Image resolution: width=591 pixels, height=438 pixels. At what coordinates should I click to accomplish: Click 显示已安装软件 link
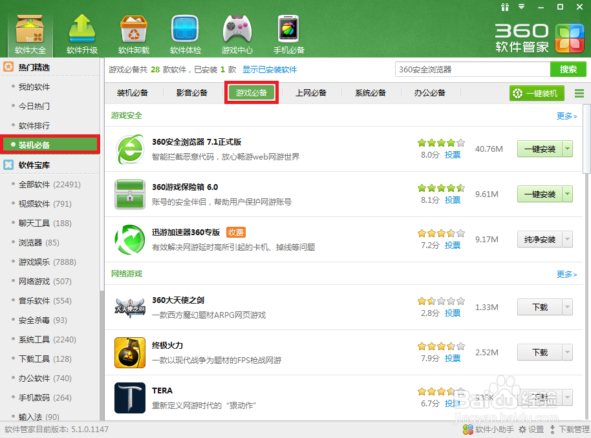[x=270, y=69]
